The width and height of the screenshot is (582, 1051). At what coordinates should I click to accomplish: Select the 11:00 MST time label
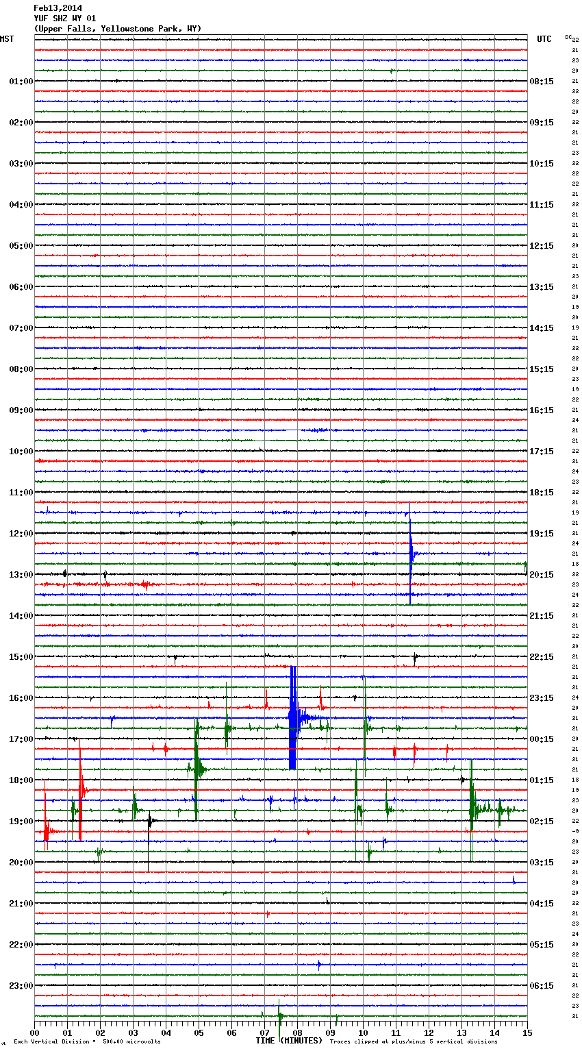21,493
